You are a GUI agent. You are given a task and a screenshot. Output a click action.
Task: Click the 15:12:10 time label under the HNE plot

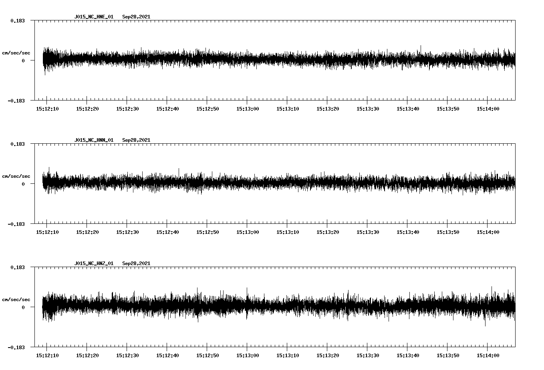coord(47,109)
